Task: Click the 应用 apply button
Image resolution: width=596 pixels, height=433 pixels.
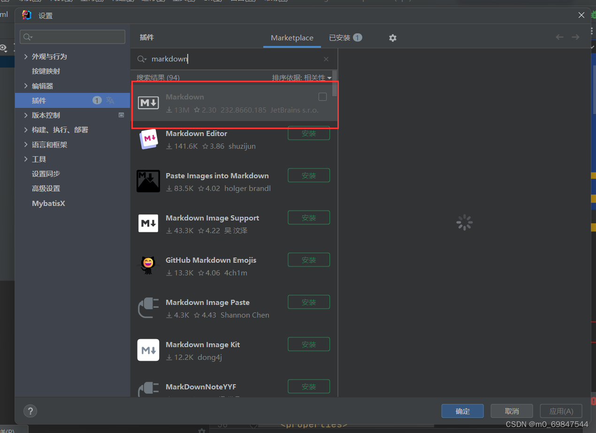Action: [x=561, y=411]
